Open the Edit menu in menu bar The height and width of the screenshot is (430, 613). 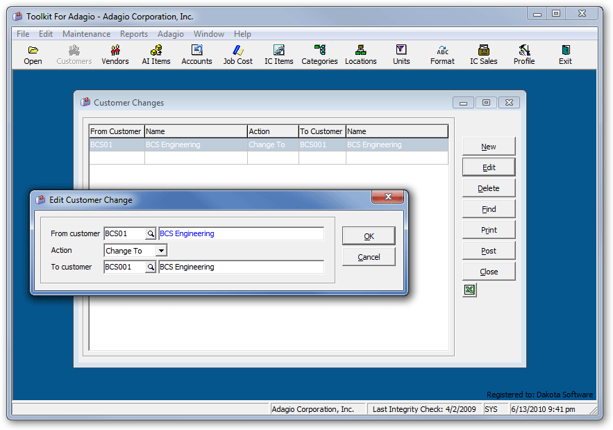pos(46,34)
